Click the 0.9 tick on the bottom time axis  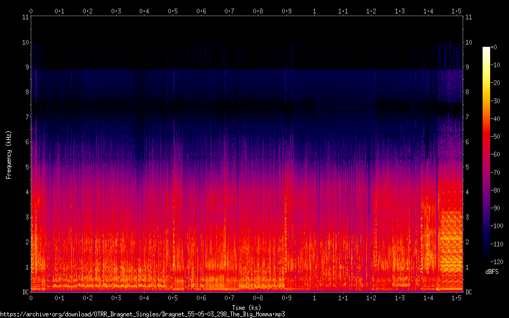click(x=286, y=298)
